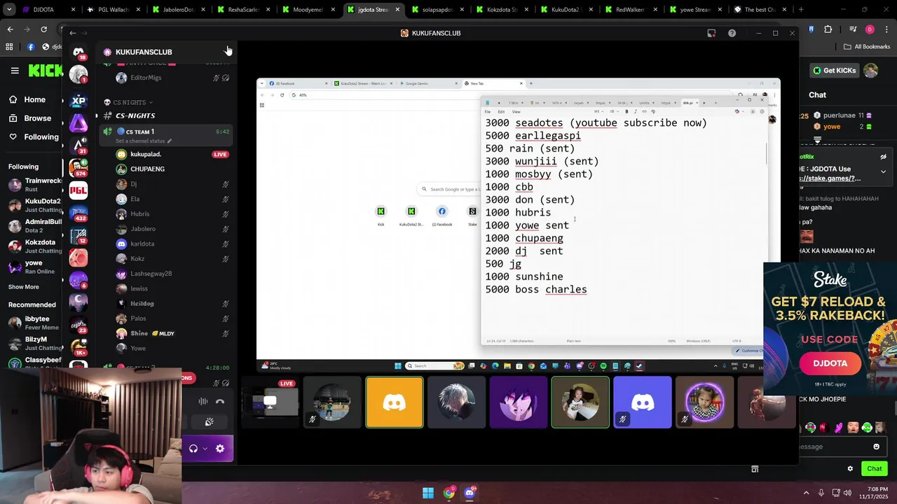Open Kick hamburger menu
This screenshot has height=504, width=897.
[15, 71]
